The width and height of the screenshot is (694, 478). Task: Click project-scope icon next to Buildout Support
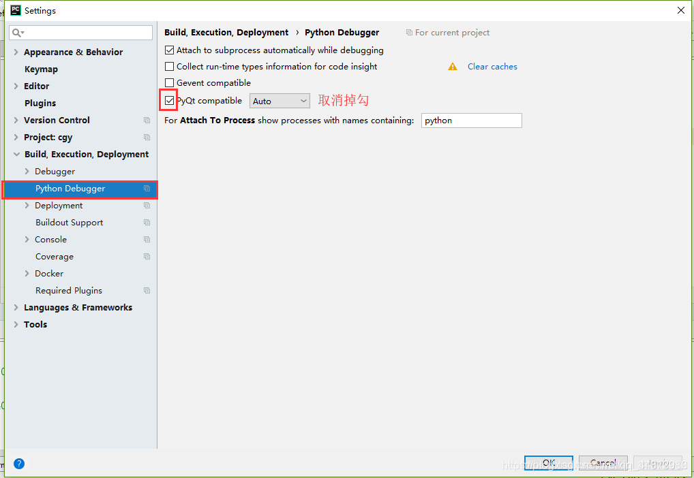click(147, 223)
